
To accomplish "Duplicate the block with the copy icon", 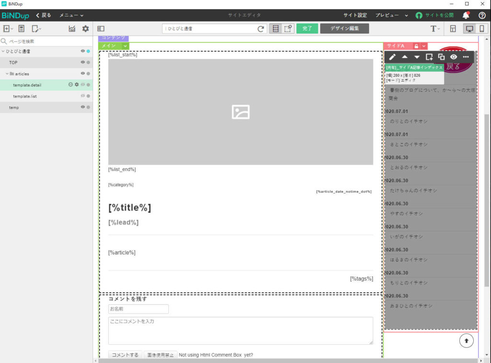I will 441,57.
